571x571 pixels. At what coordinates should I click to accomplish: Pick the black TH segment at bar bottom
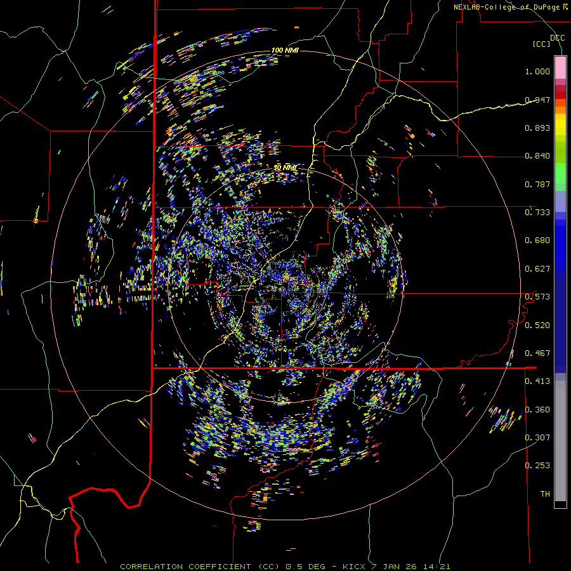pos(560,504)
